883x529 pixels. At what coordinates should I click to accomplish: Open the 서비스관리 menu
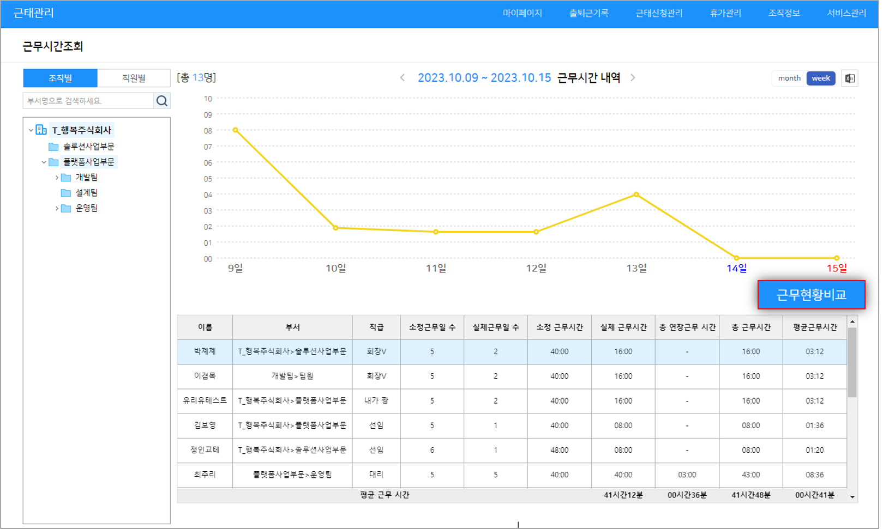tap(846, 13)
